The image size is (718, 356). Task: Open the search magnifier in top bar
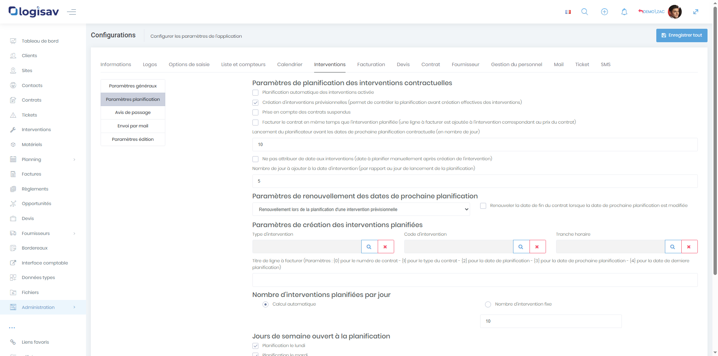click(x=584, y=12)
